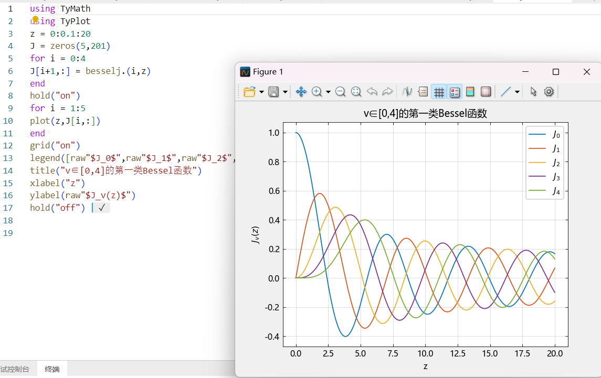Click the x-axis label z

coord(426,366)
